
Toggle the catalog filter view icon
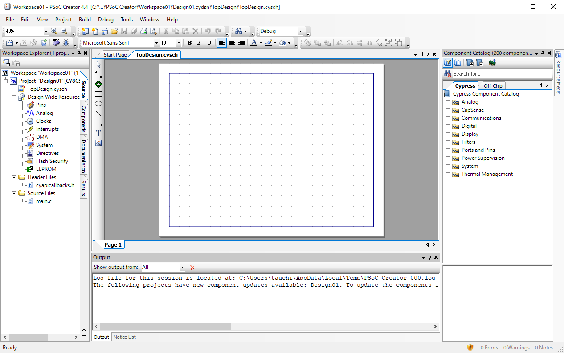click(x=448, y=63)
